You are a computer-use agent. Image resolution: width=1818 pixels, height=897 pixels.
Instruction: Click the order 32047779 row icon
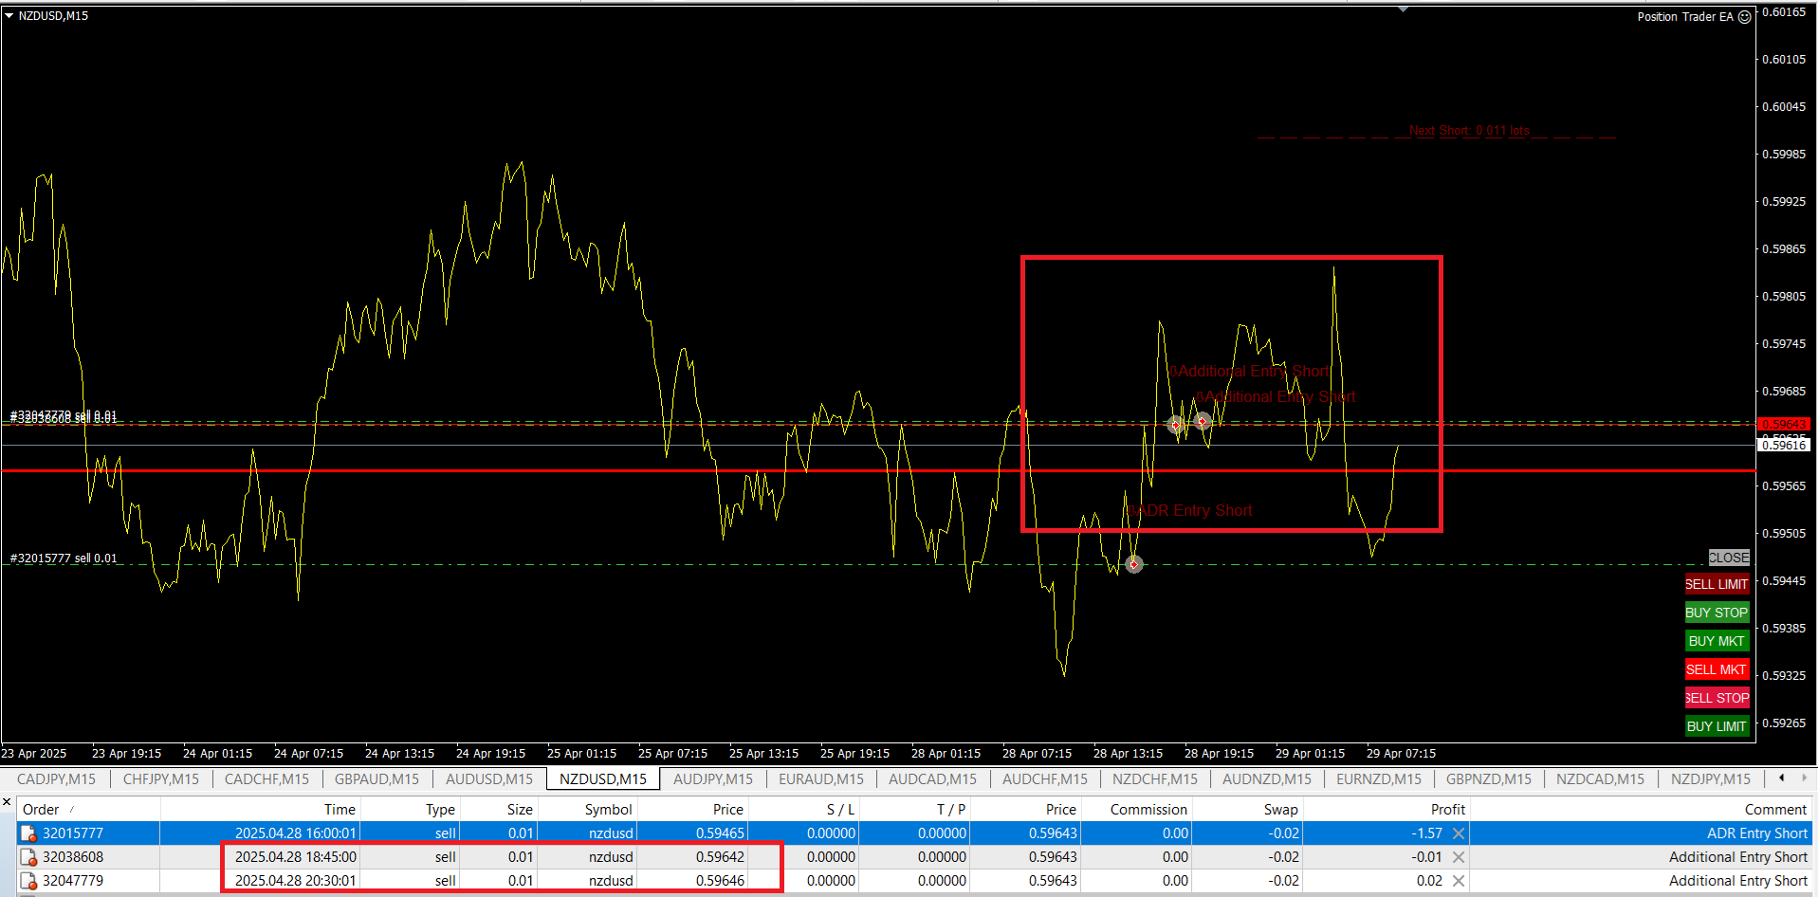28,881
